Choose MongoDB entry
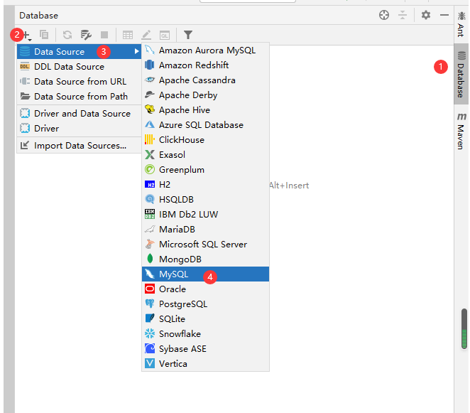 pos(205,259)
